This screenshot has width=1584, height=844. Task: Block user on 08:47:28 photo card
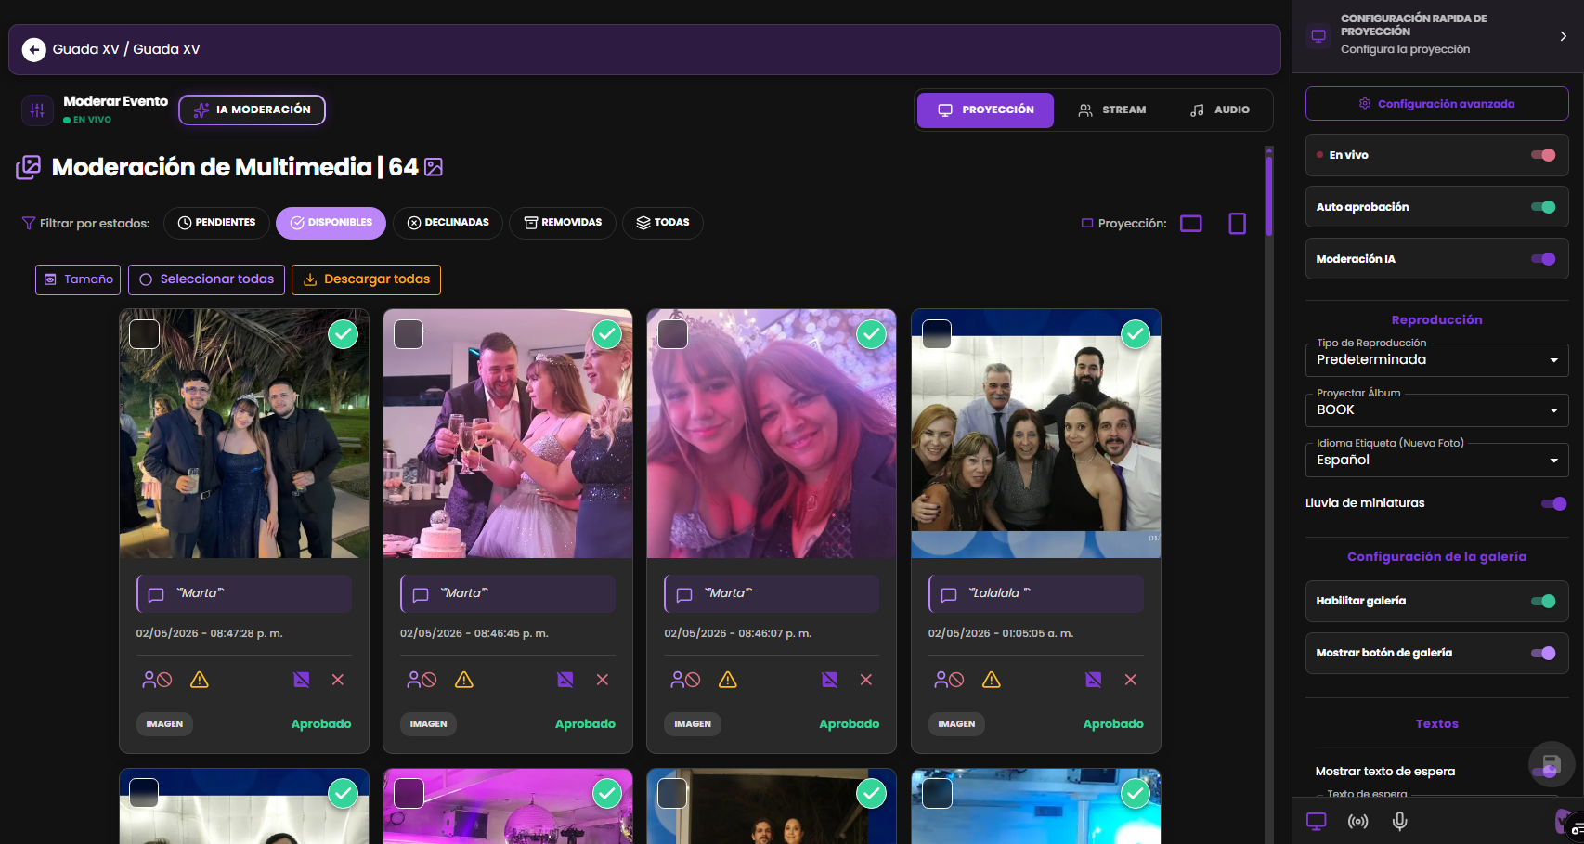(x=157, y=680)
